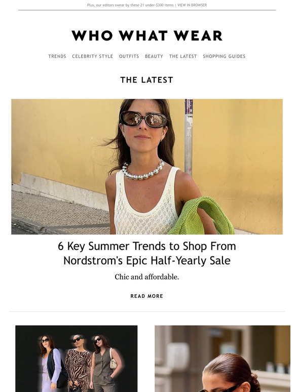Click THE LATEST section heading
The width and height of the screenshot is (294, 392).
pyautogui.click(x=147, y=80)
